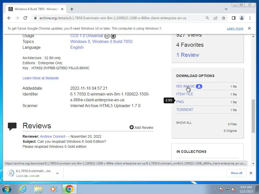Image resolution: width=259 pixels, height=194 pixels.
Task: Click the address bar URL field
Action: (113, 18)
